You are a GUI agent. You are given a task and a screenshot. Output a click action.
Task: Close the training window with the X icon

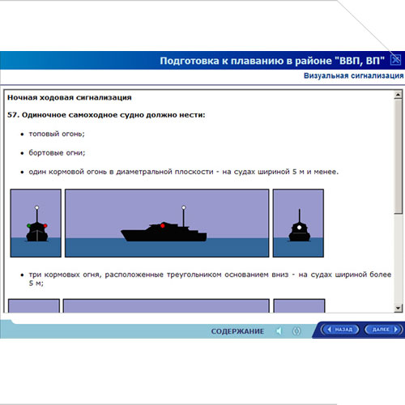(x=395, y=60)
